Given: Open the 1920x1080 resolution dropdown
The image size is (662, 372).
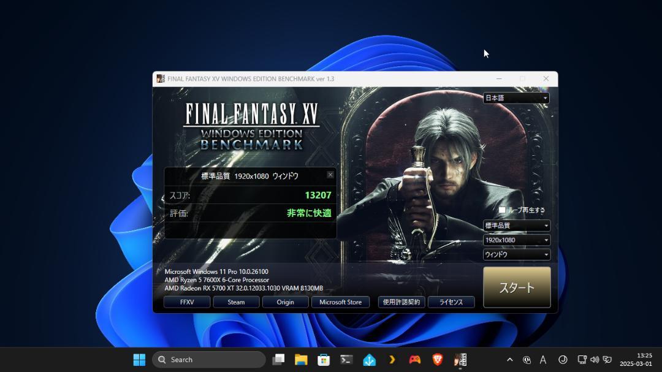Looking at the screenshot, I should click(516, 240).
